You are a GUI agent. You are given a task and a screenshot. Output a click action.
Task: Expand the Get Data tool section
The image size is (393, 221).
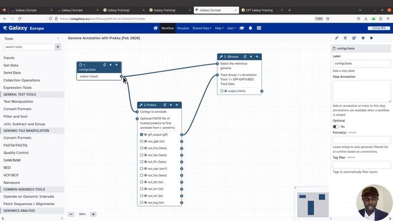click(x=11, y=65)
